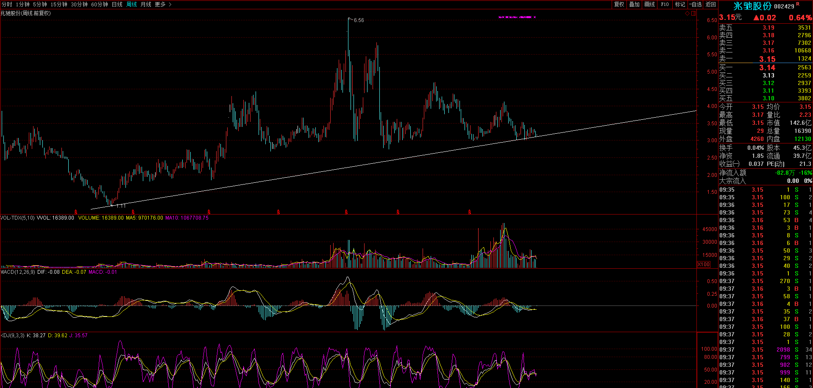
Task: Open F10 company information
Action: point(665,4)
